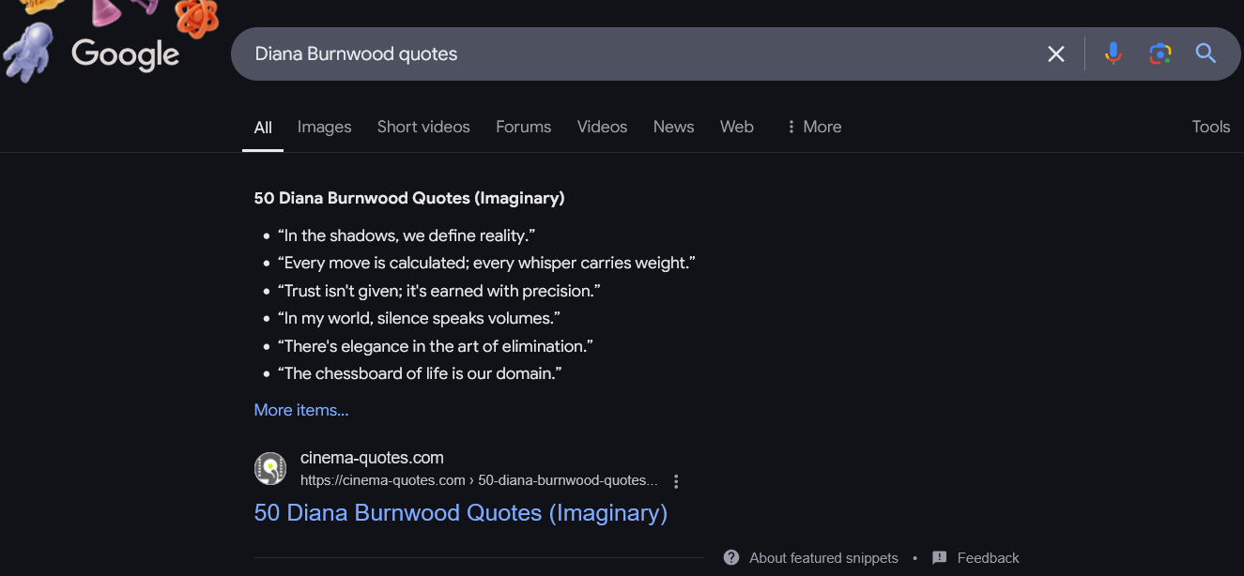Go to the News tab
The width and height of the screenshot is (1244, 576).
click(673, 127)
